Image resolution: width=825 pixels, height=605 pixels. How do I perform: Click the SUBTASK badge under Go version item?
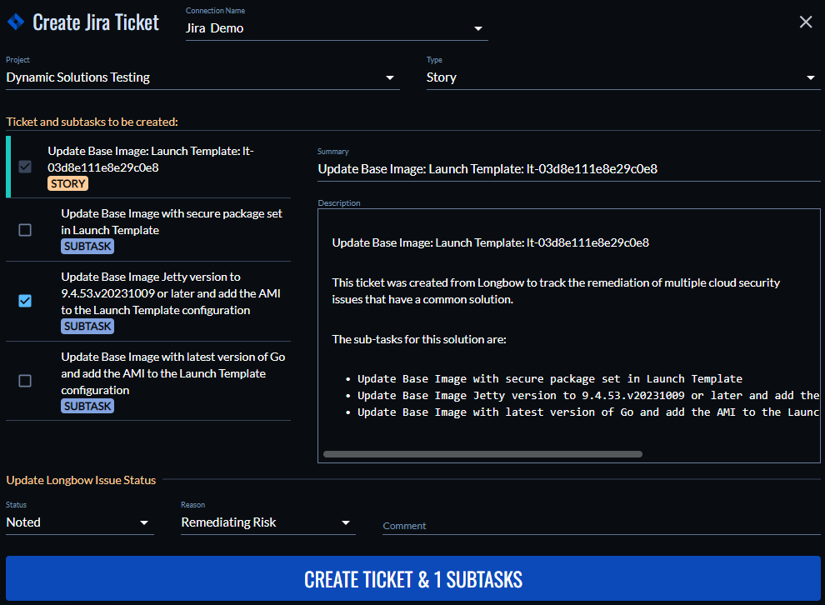tap(87, 406)
